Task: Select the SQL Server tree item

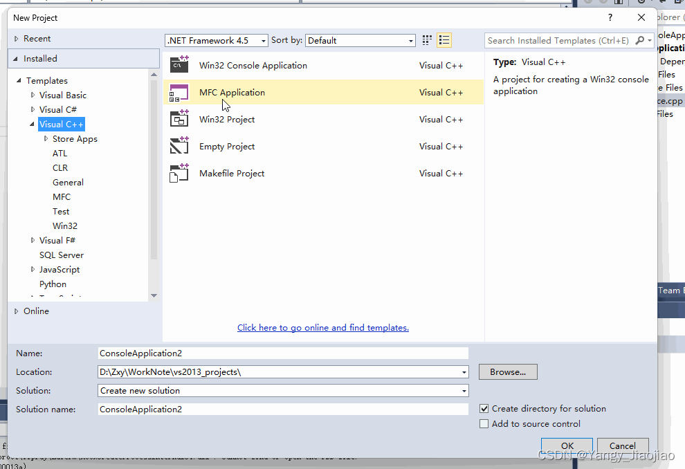Action: [62, 255]
